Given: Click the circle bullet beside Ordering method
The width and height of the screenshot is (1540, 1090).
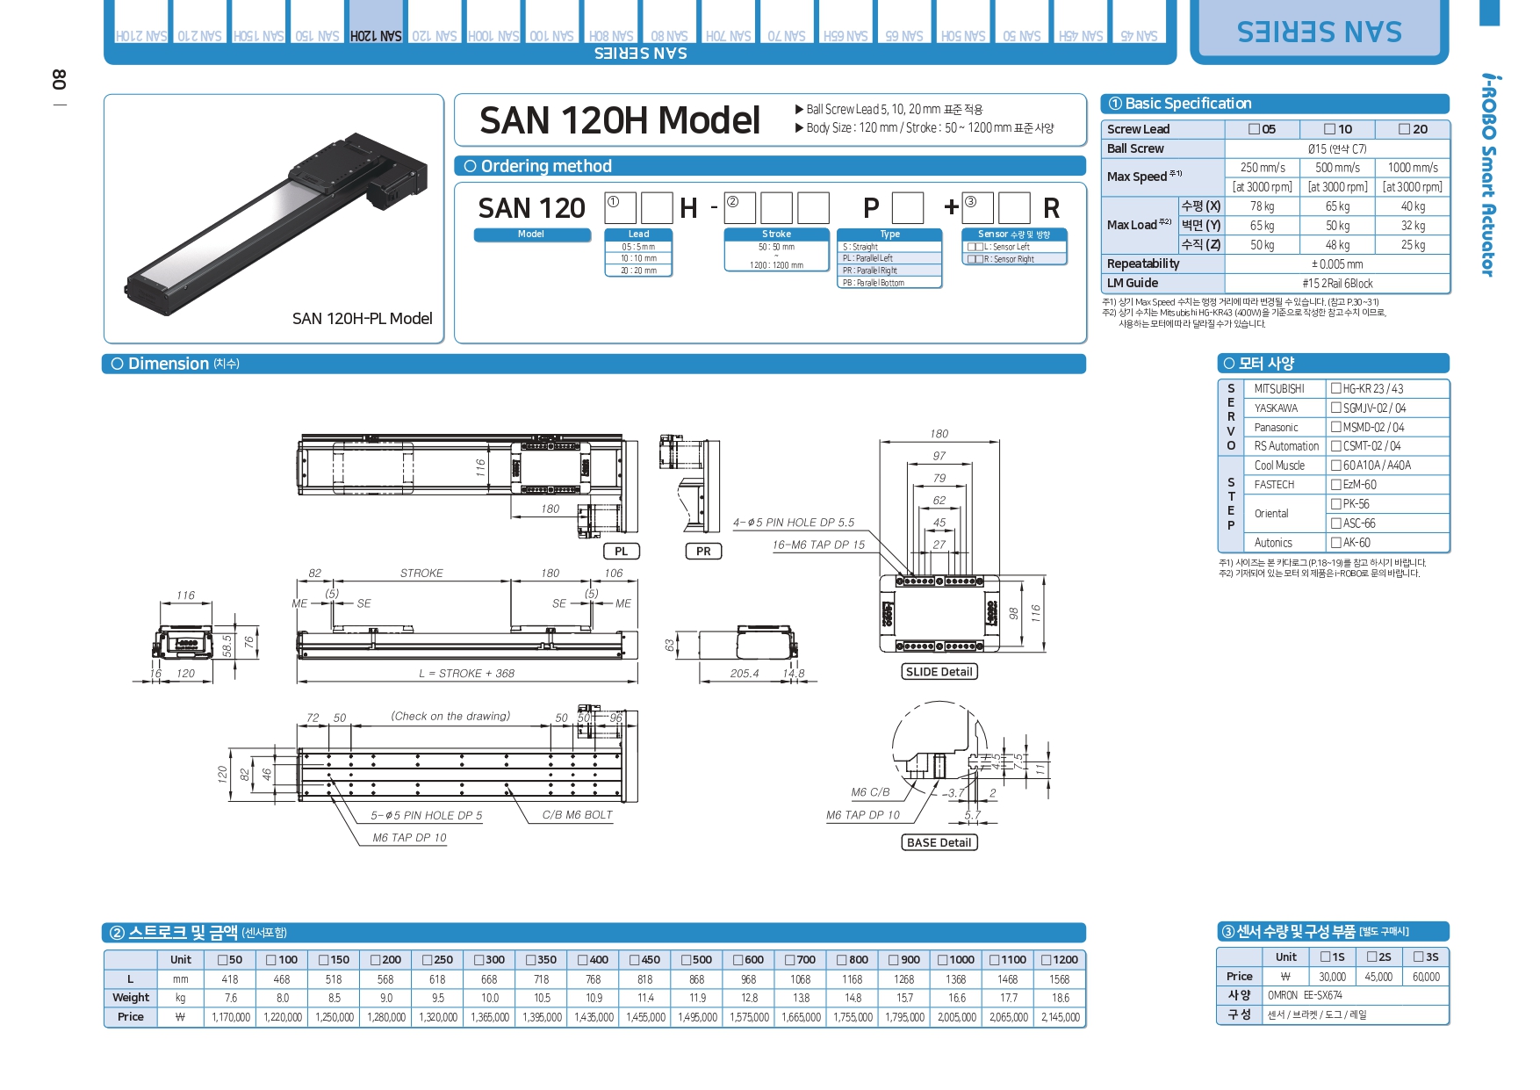Looking at the screenshot, I should click(470, 166).
